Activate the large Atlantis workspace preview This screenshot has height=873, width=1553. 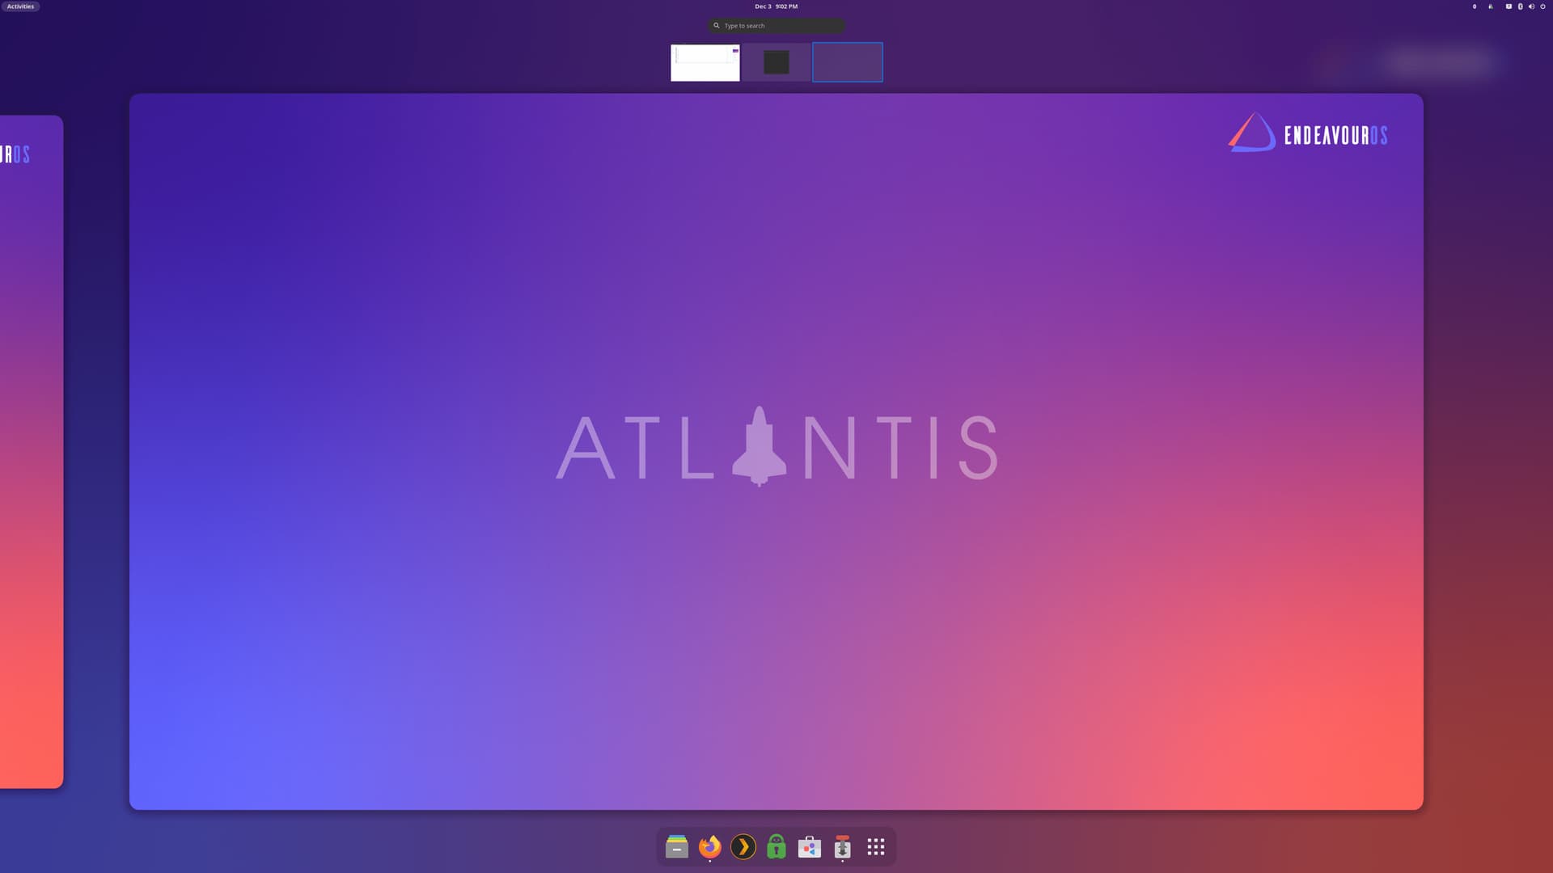pos(776,452)
